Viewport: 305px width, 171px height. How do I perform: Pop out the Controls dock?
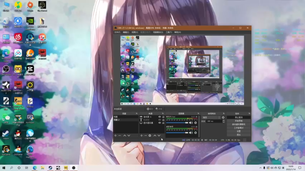point(249,113)
